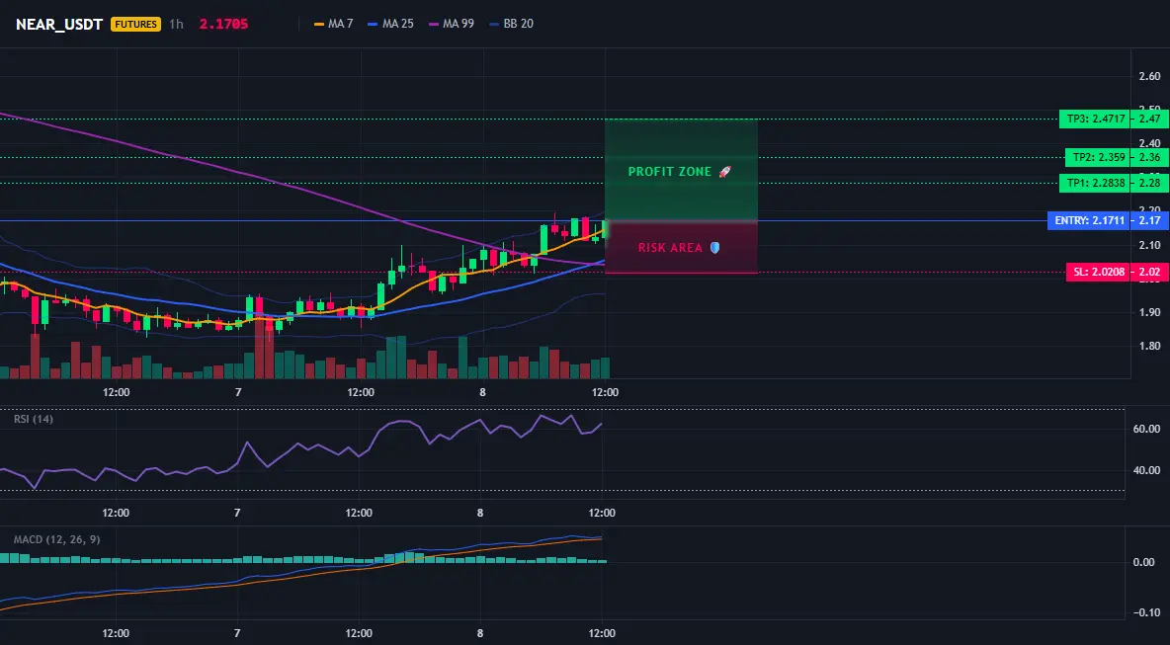Toggle the MA 7 legend entry
This screenshot has height=645, width=1170.
click(x=334, y=24)
